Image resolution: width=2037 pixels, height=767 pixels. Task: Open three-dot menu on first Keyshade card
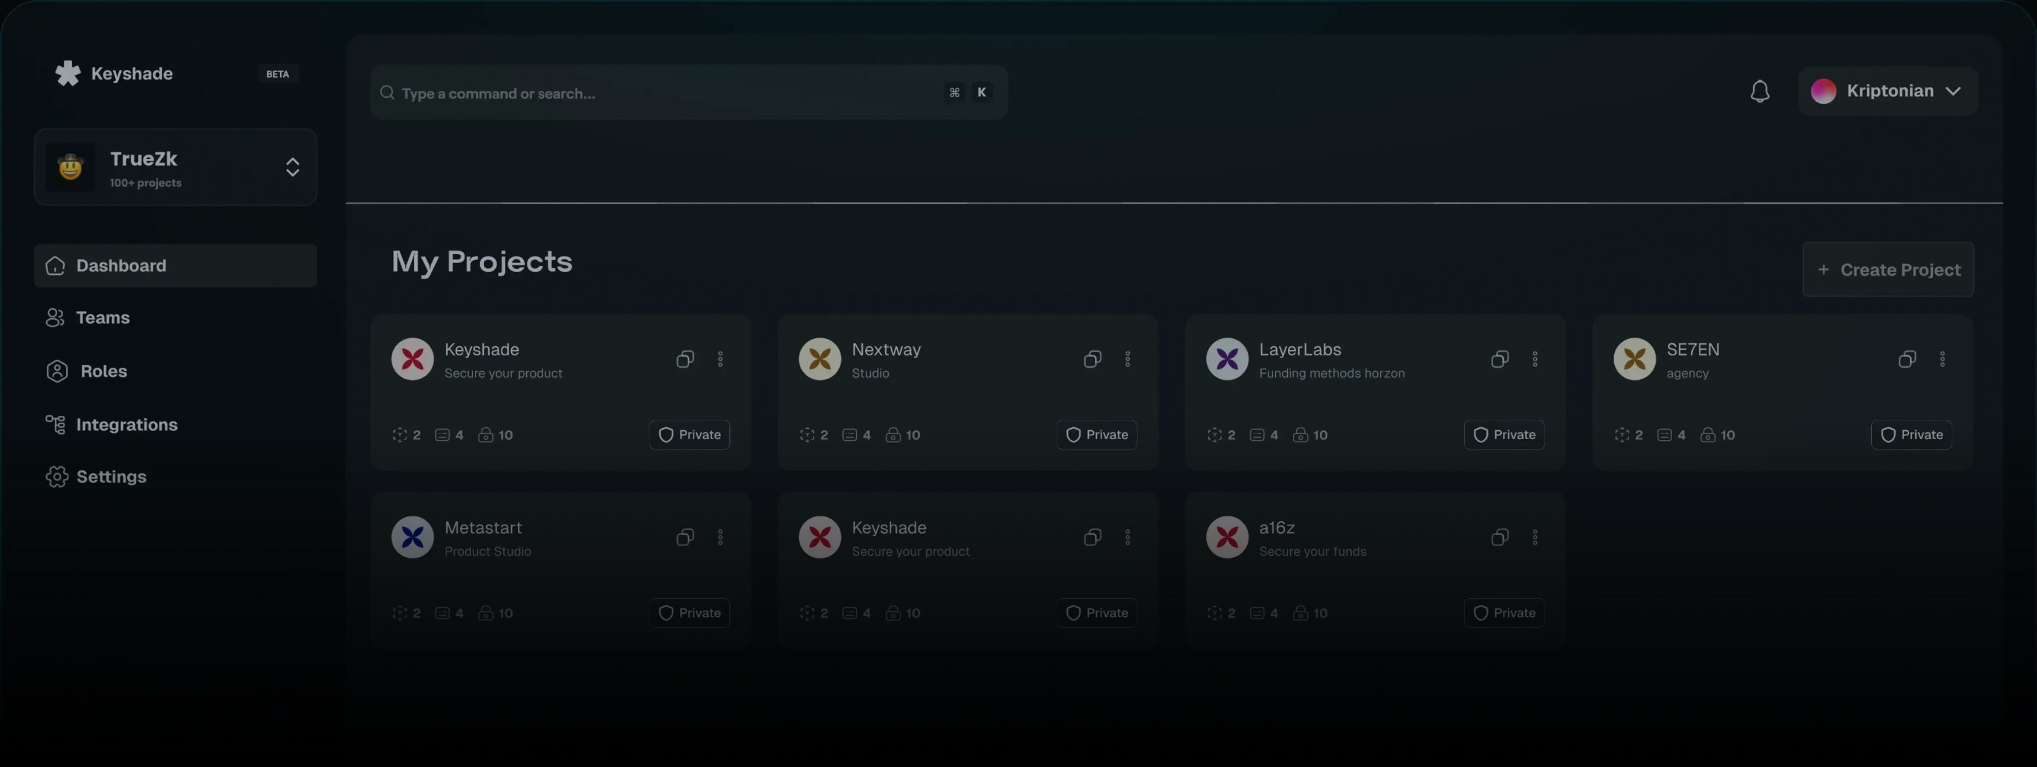720,359
